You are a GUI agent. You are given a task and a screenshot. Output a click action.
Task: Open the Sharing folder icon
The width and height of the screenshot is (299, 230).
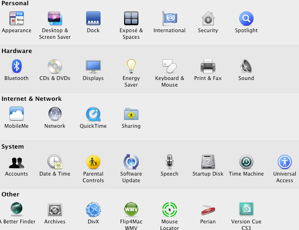point(131,114)
